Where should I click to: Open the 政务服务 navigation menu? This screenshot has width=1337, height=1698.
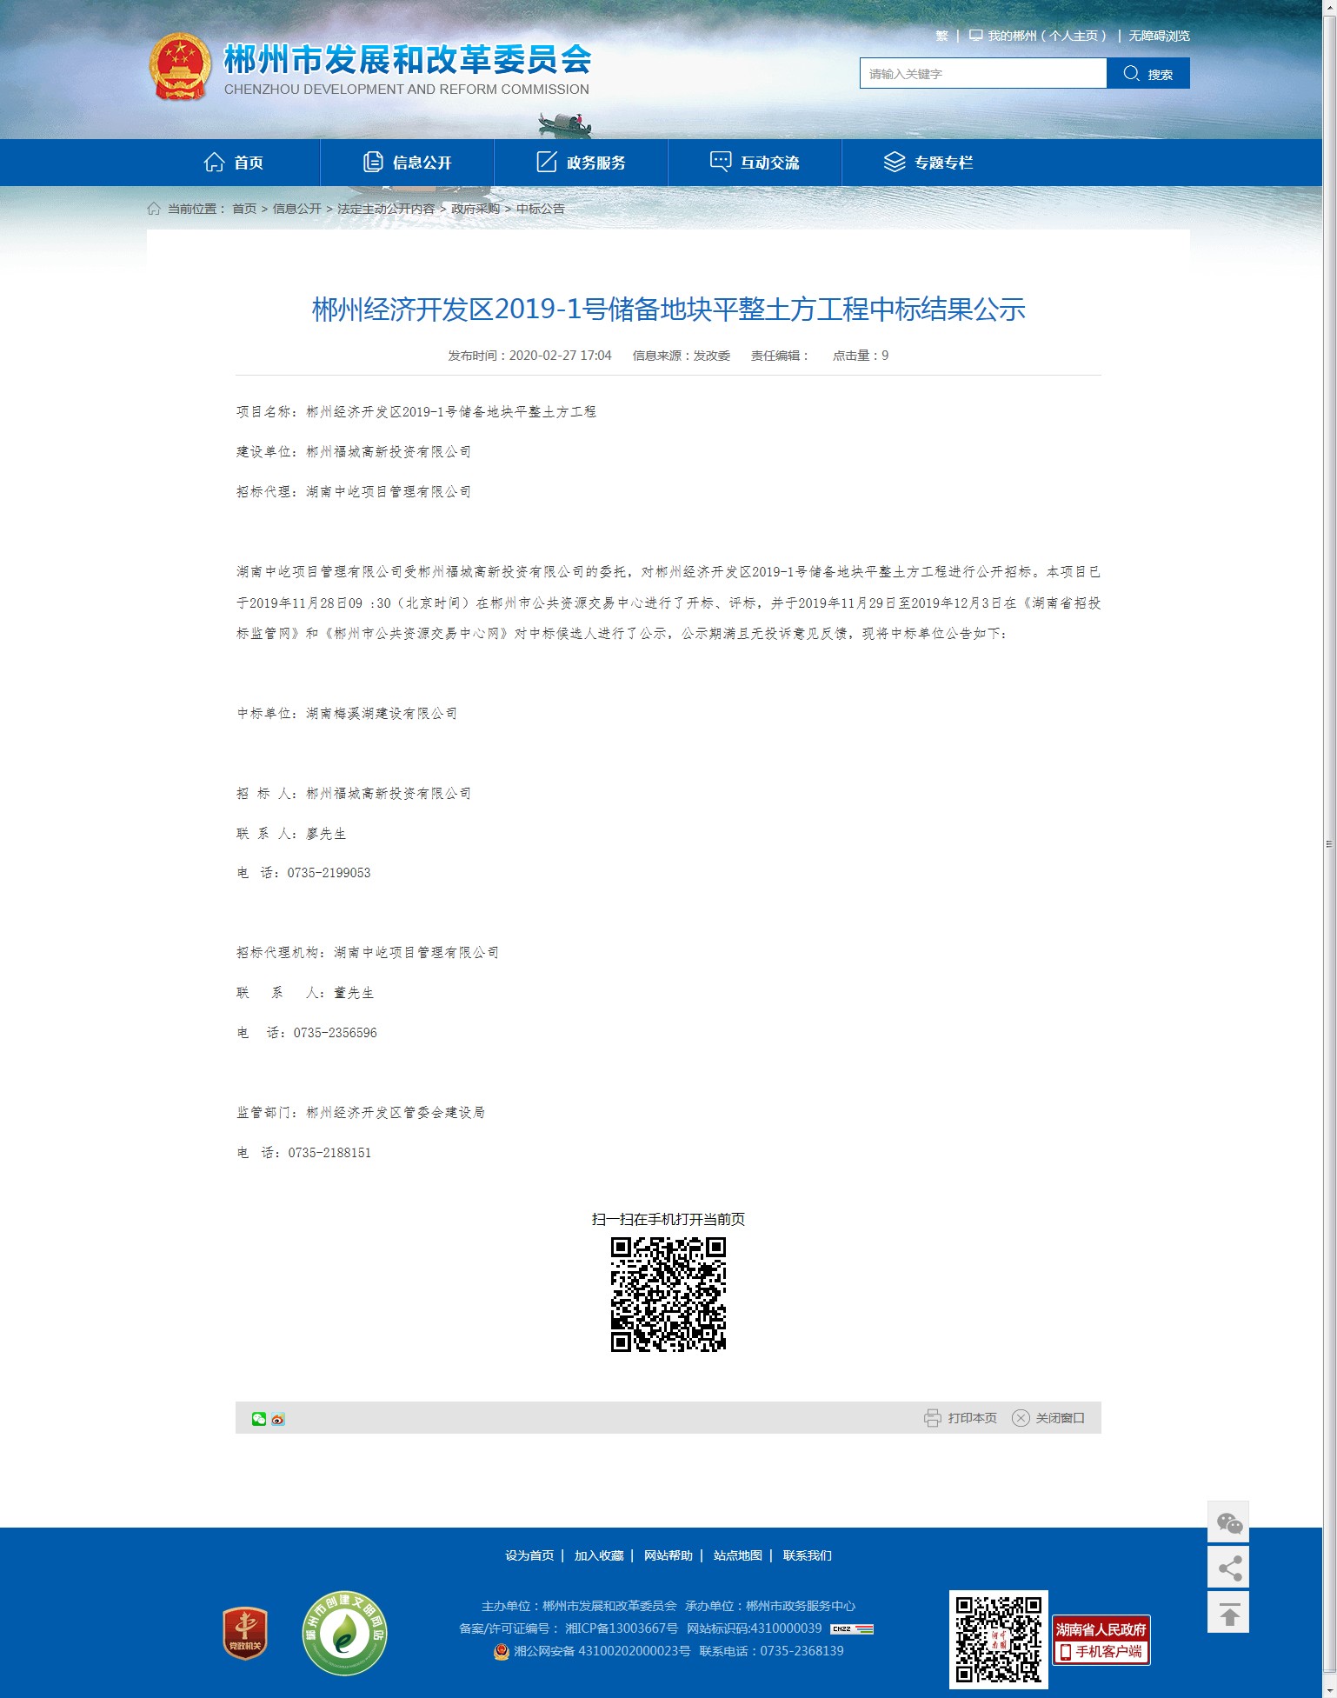coord(582,162)
